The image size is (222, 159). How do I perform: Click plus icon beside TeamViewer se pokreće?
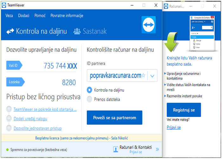pos(9,109)
